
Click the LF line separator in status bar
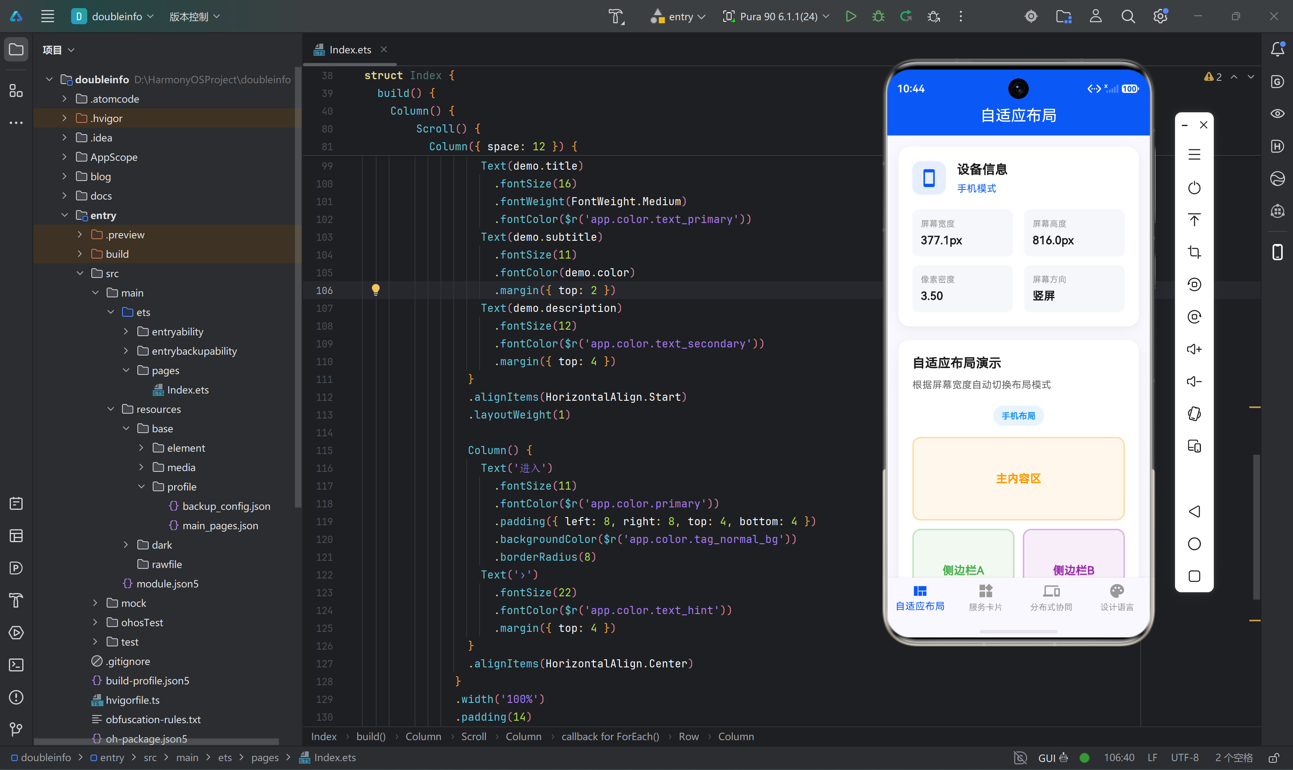click(1152, 757)
